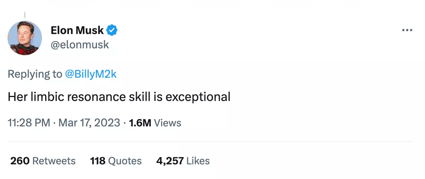Screen dimensions: 425x179
Task: Click the "Replying to" label
Action: tap(35, 74)
